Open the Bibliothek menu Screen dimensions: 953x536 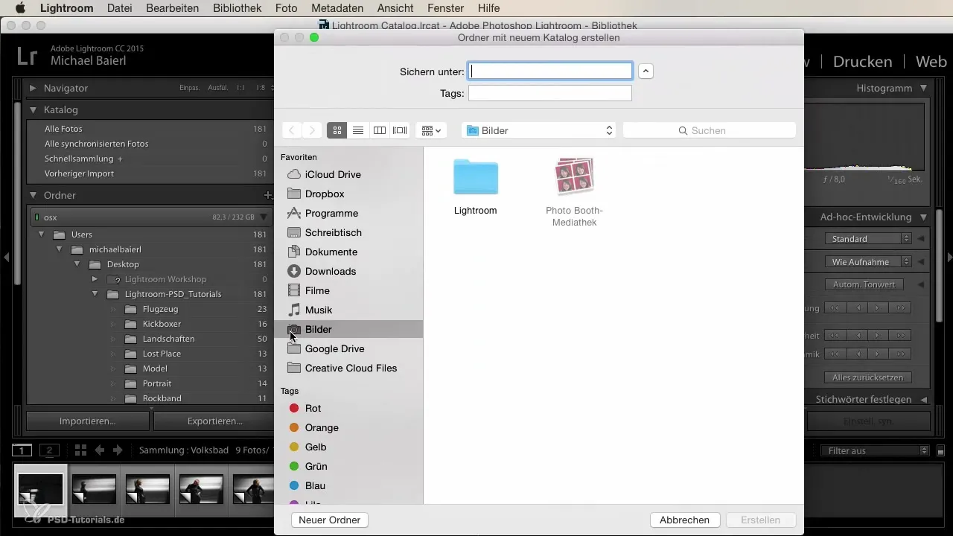click(238, 8)
